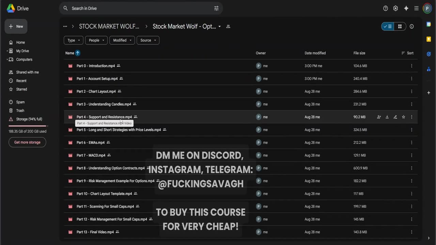
Task: Open Starred items
Action: pos(21,89)
